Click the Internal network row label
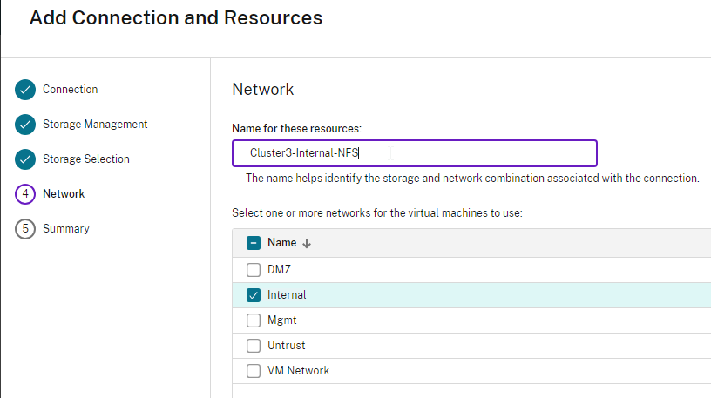The width and height of the screenshot is (711, 398). (x=287, y=295)
